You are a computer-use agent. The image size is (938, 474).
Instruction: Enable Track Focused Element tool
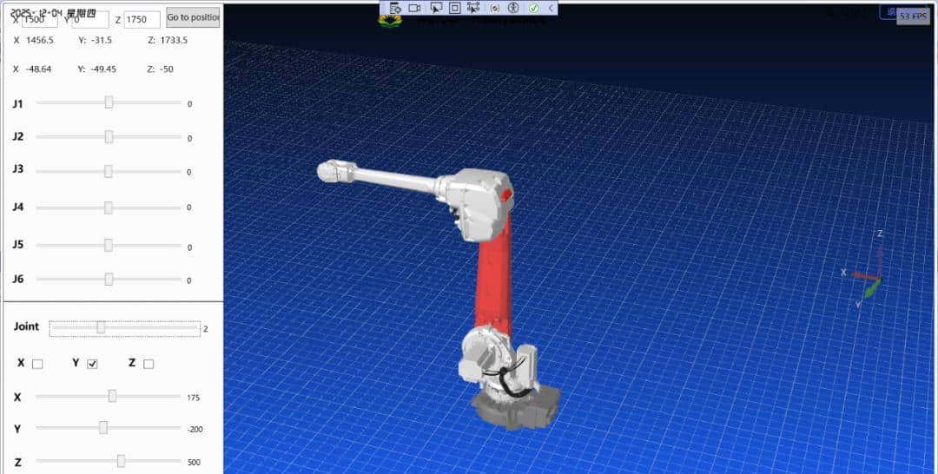tap(474, 8)
